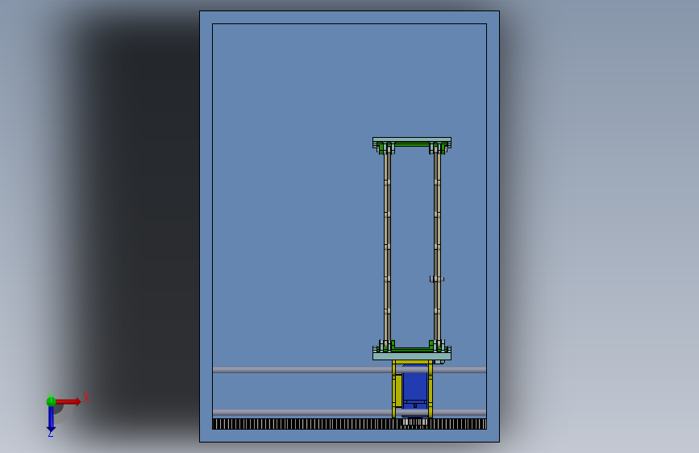Click the red X axis arrow of the triad
This screenshot has height=453, width=699.
[68, 401]
